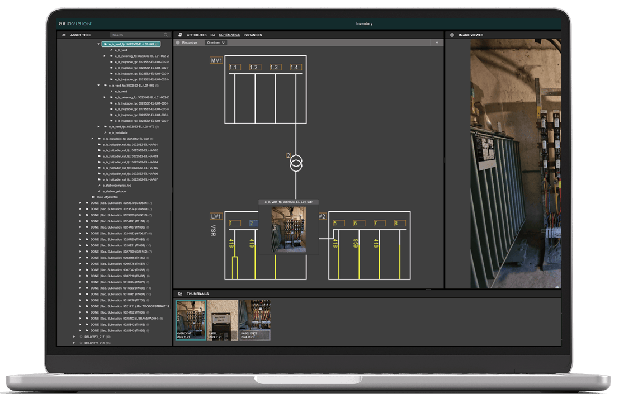Toggle the Recursive radio option
The width and height of the screenshot is (619, 403).
(178, 42)
